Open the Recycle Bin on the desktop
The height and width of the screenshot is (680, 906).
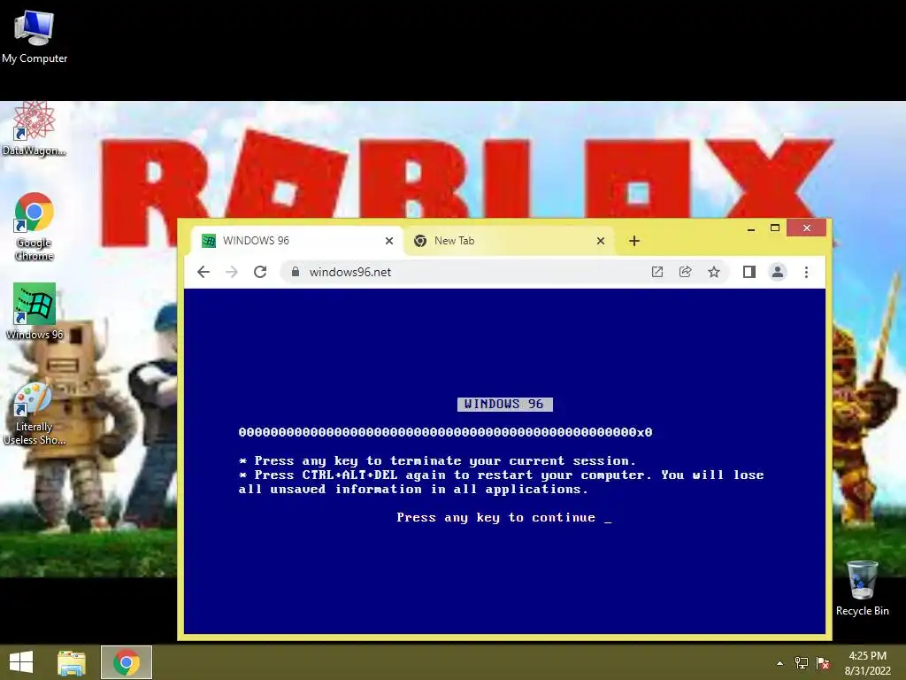(862, 588)
